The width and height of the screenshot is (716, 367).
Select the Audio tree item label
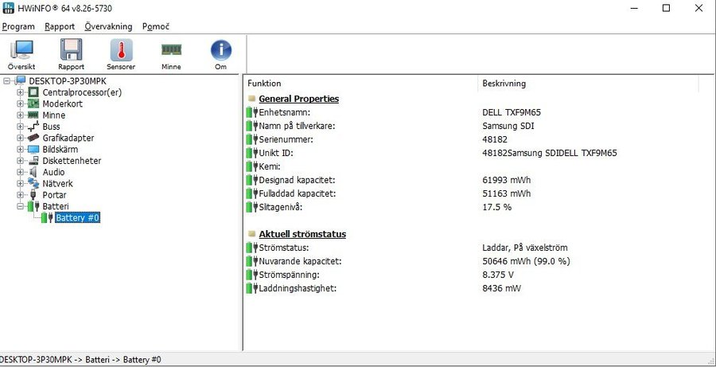pyautogui.click(x=53, y=172)
